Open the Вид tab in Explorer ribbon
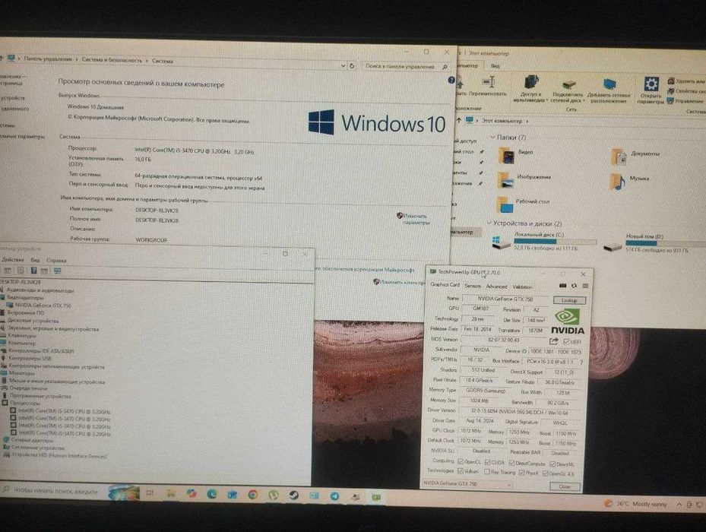The image size is (706, 532). (x=495, y=66)
